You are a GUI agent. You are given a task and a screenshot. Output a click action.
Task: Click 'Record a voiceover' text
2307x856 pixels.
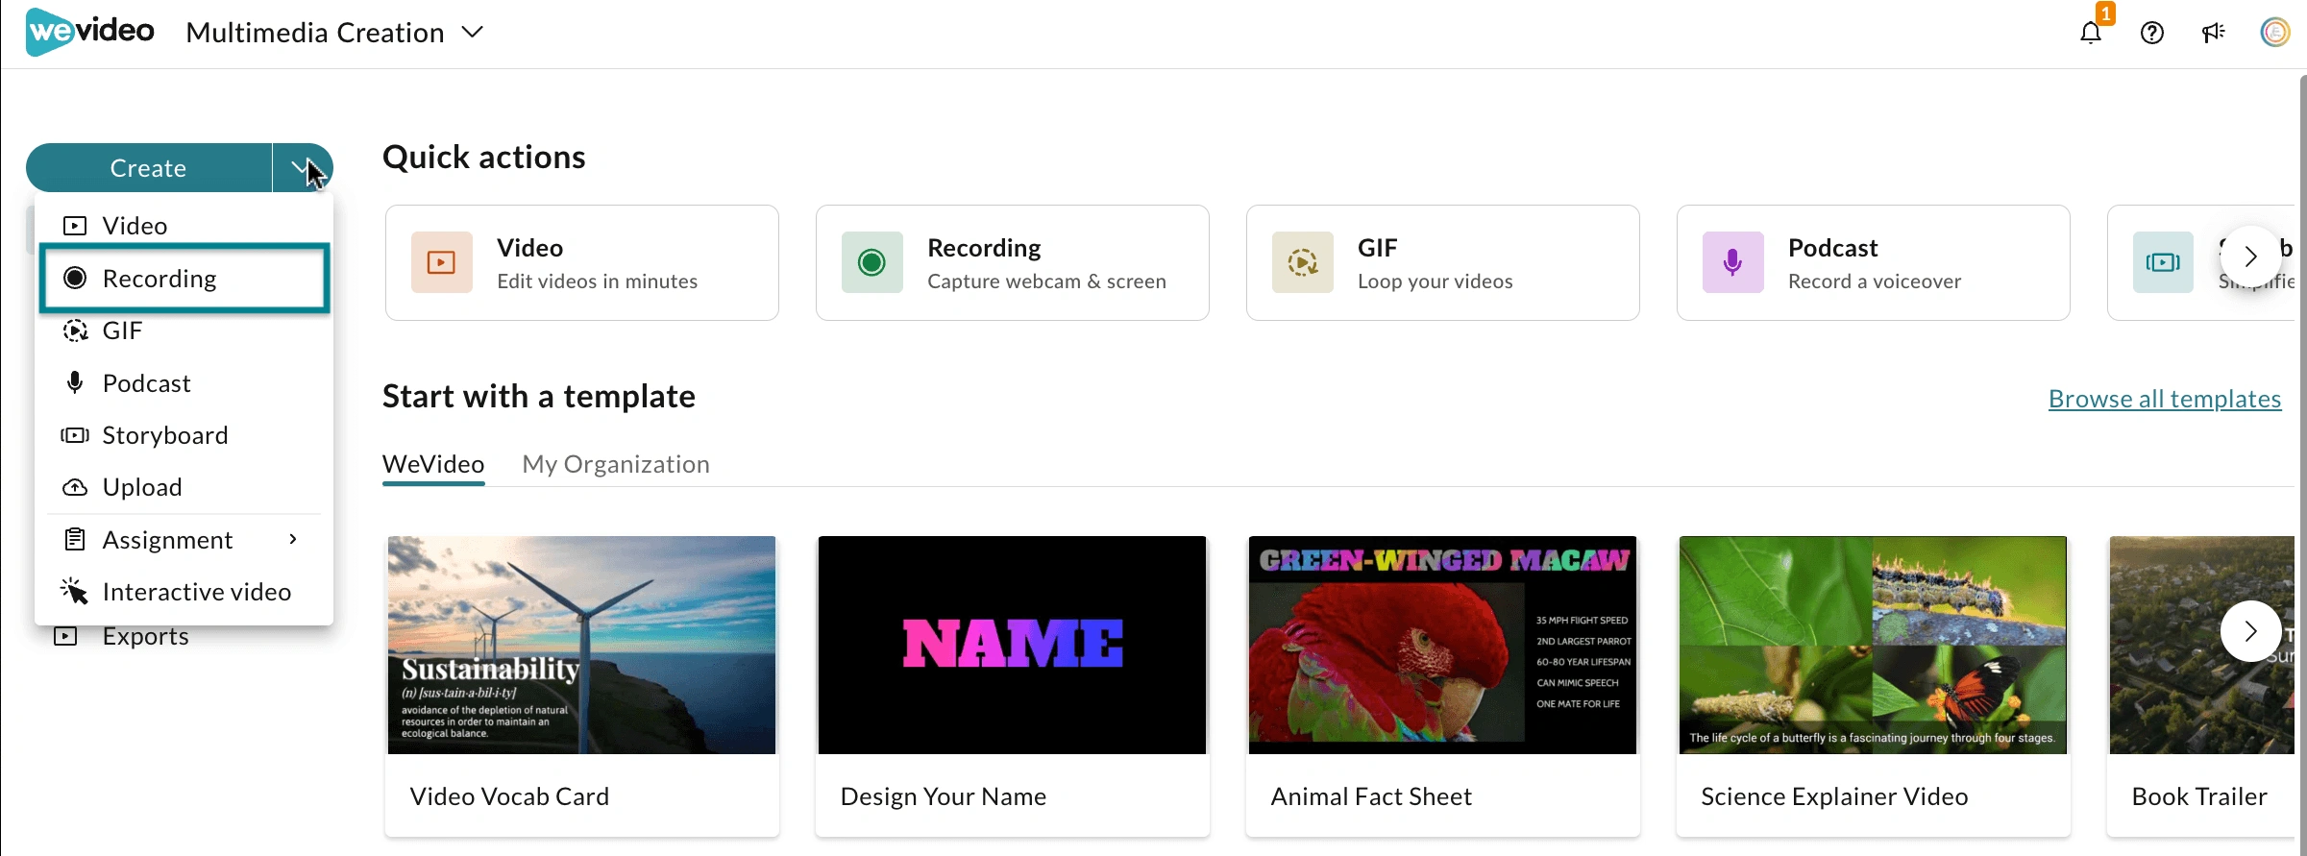coord(1875,281)
